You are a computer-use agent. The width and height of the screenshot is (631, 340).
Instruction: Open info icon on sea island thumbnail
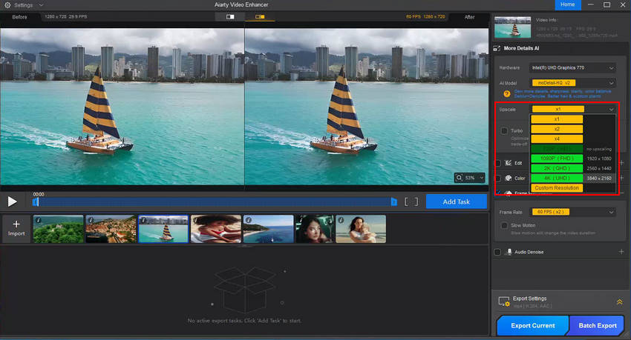coord(248,220)
